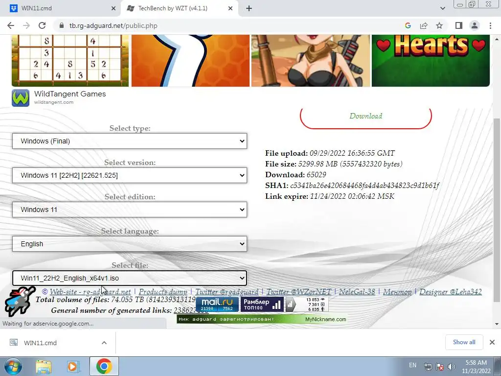Viewport: 501px width, 376px height.
Task: Click the address bar URL
Action: (x=114, y=25)
